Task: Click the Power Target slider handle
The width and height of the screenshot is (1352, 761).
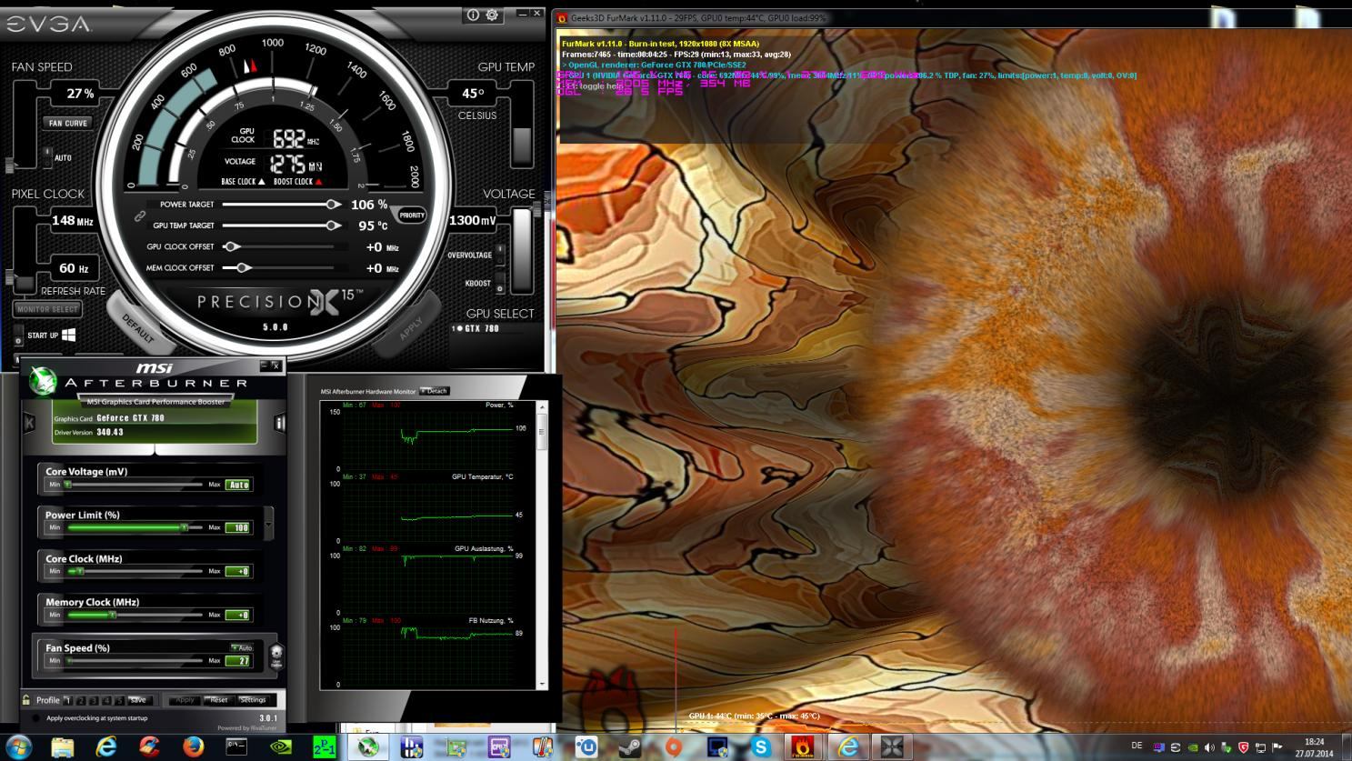Action: (x=333, y=205)
